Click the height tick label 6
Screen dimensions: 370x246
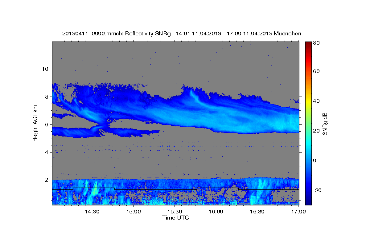(47, 125)
